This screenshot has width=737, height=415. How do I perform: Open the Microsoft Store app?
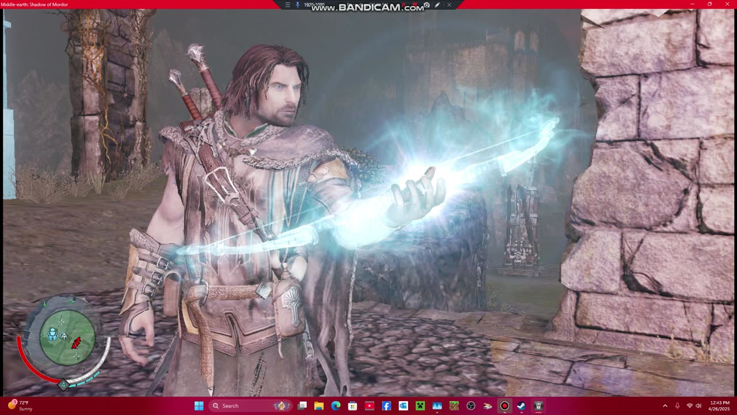(x=352, y=406)
